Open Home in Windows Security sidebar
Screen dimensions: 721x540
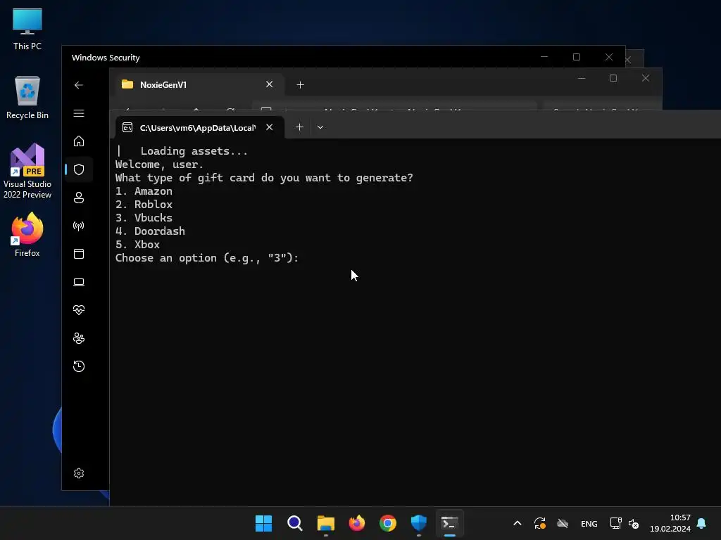pos(79,141)
